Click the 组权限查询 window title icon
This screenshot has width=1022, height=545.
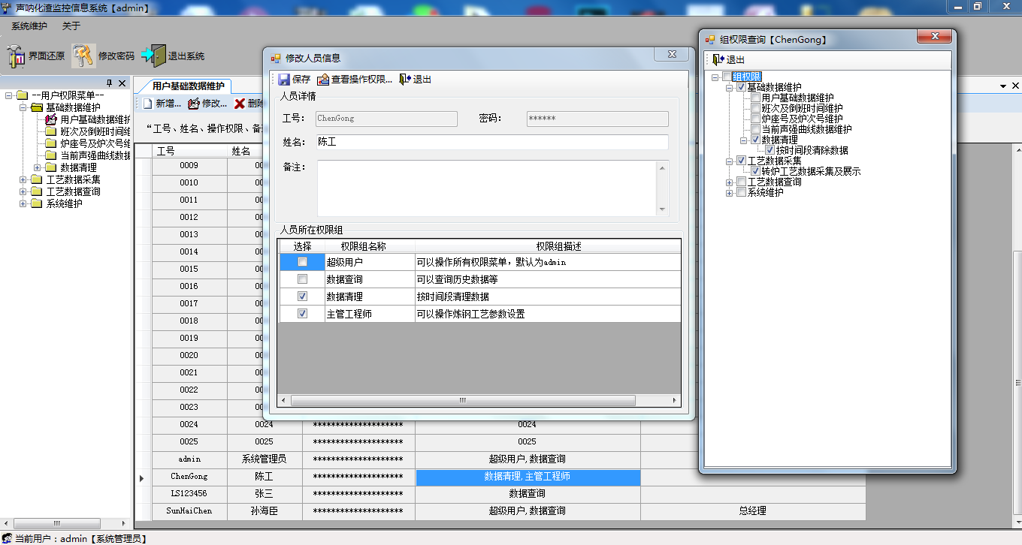711,40
